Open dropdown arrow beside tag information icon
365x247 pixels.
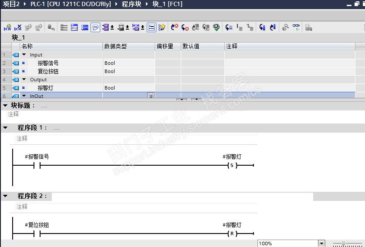pos(143,28)
